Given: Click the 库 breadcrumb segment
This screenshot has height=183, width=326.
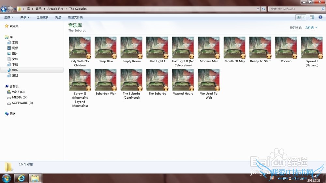Looking at the screenshot, I should point(28,9).
